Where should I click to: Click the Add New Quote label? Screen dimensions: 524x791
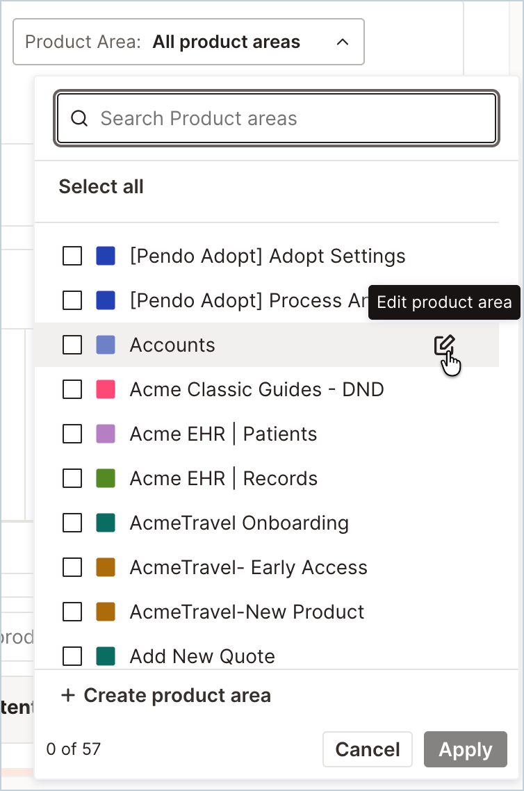pyautogui.click(x=202, y=656)
